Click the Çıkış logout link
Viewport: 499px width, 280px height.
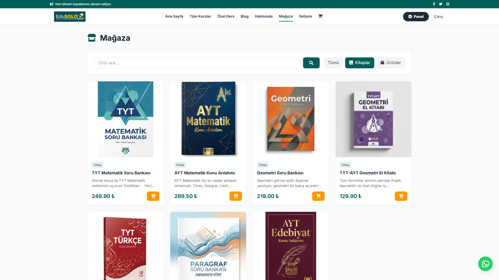coord(438,17)
